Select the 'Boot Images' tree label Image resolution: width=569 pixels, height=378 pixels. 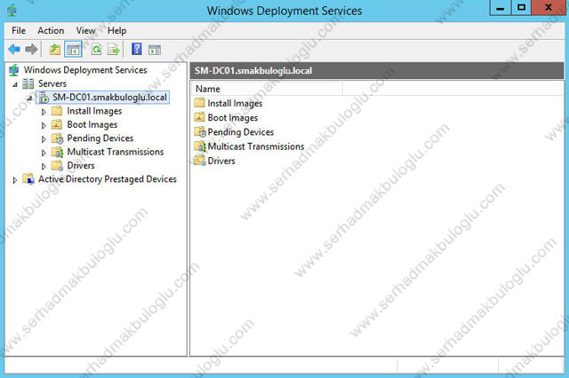(92, 125)
